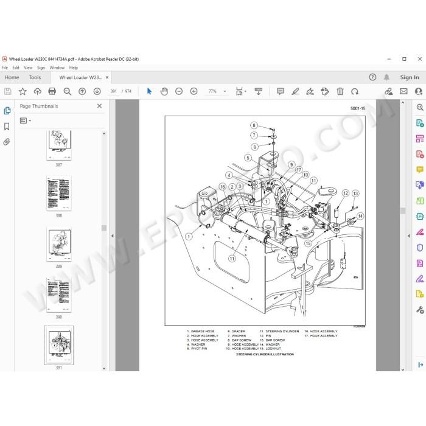Rotate the page view clockwise
The image size is (426, 426).
(x=355, y=91)
